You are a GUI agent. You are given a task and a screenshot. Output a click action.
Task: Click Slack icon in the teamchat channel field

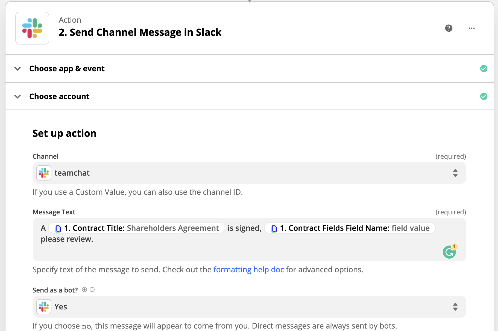[44, 173]
